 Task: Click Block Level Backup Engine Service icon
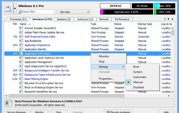coord(21,87)
